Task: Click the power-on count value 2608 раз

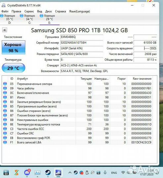Action: (145, 54)
